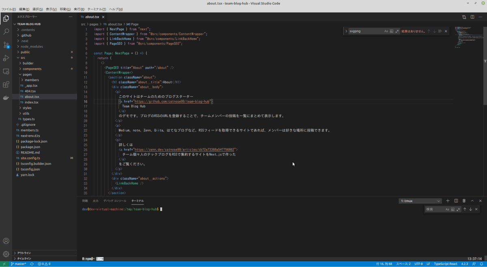Click the open changes icon in the editor title bar
487x267 pixels.
point(464,17)
